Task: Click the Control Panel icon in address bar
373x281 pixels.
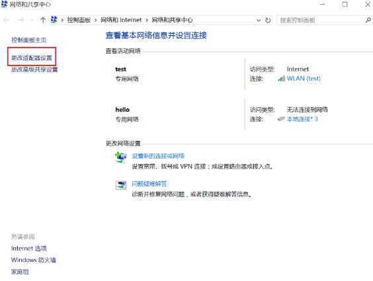Action: pyautogui.click(x=54, y=20)
